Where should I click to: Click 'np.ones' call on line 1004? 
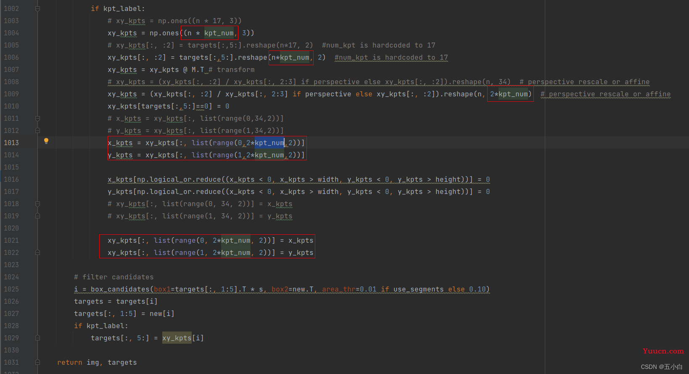(x=164, y=33)
